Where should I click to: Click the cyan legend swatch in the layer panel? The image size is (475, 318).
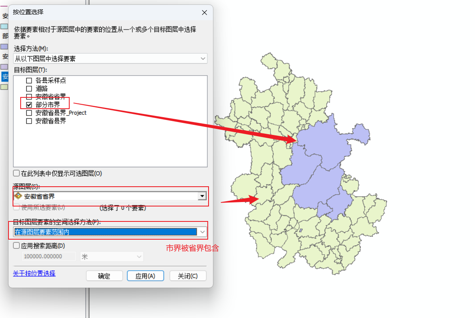[4, 27]
